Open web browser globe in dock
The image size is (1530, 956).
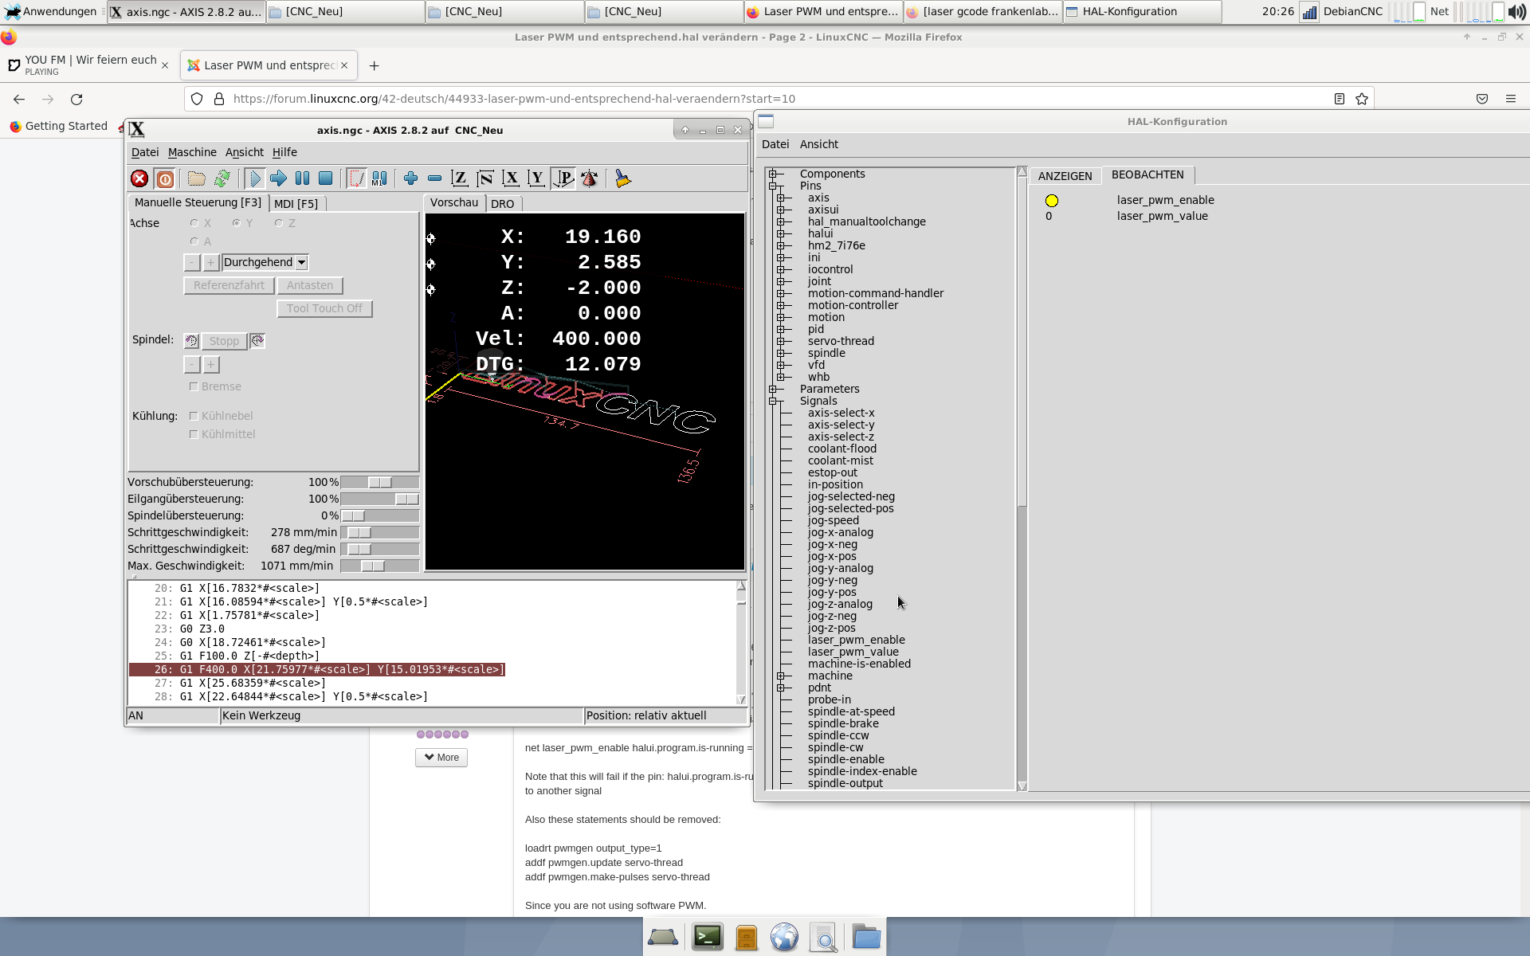click(784, 937)
